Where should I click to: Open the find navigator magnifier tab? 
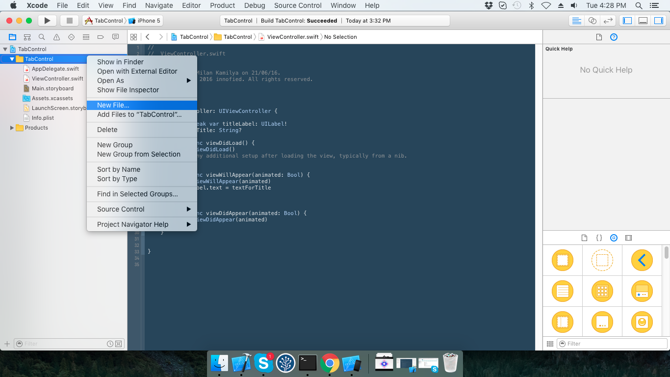[42, 37]
